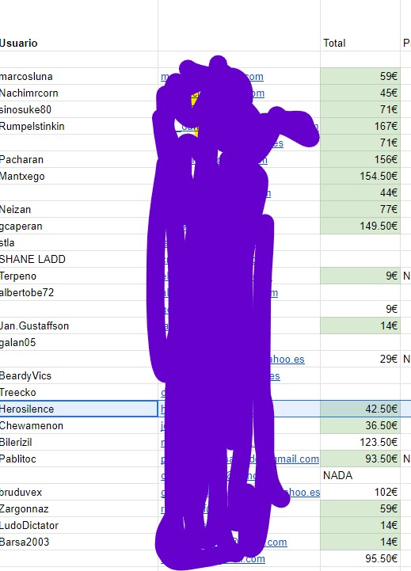Select the 45€ total for Nachimrcorn
The width and height of the screenshot is (411, 571).
pos(360,93)
